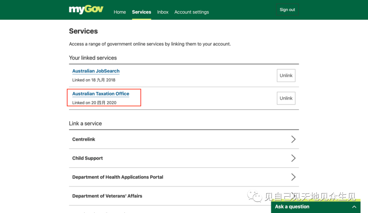Screen dimensions: 368x213
Task: Click 'Linked on 18 九月 2018' text
Action: (x=94, y=80)
